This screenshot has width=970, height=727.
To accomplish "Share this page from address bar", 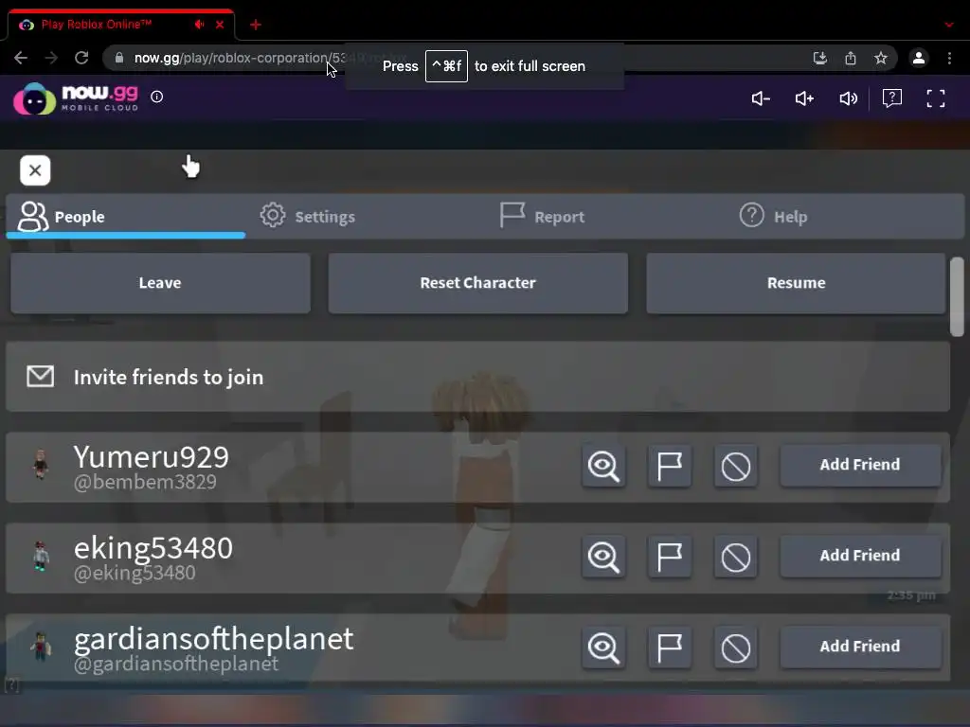I will 851,58.
